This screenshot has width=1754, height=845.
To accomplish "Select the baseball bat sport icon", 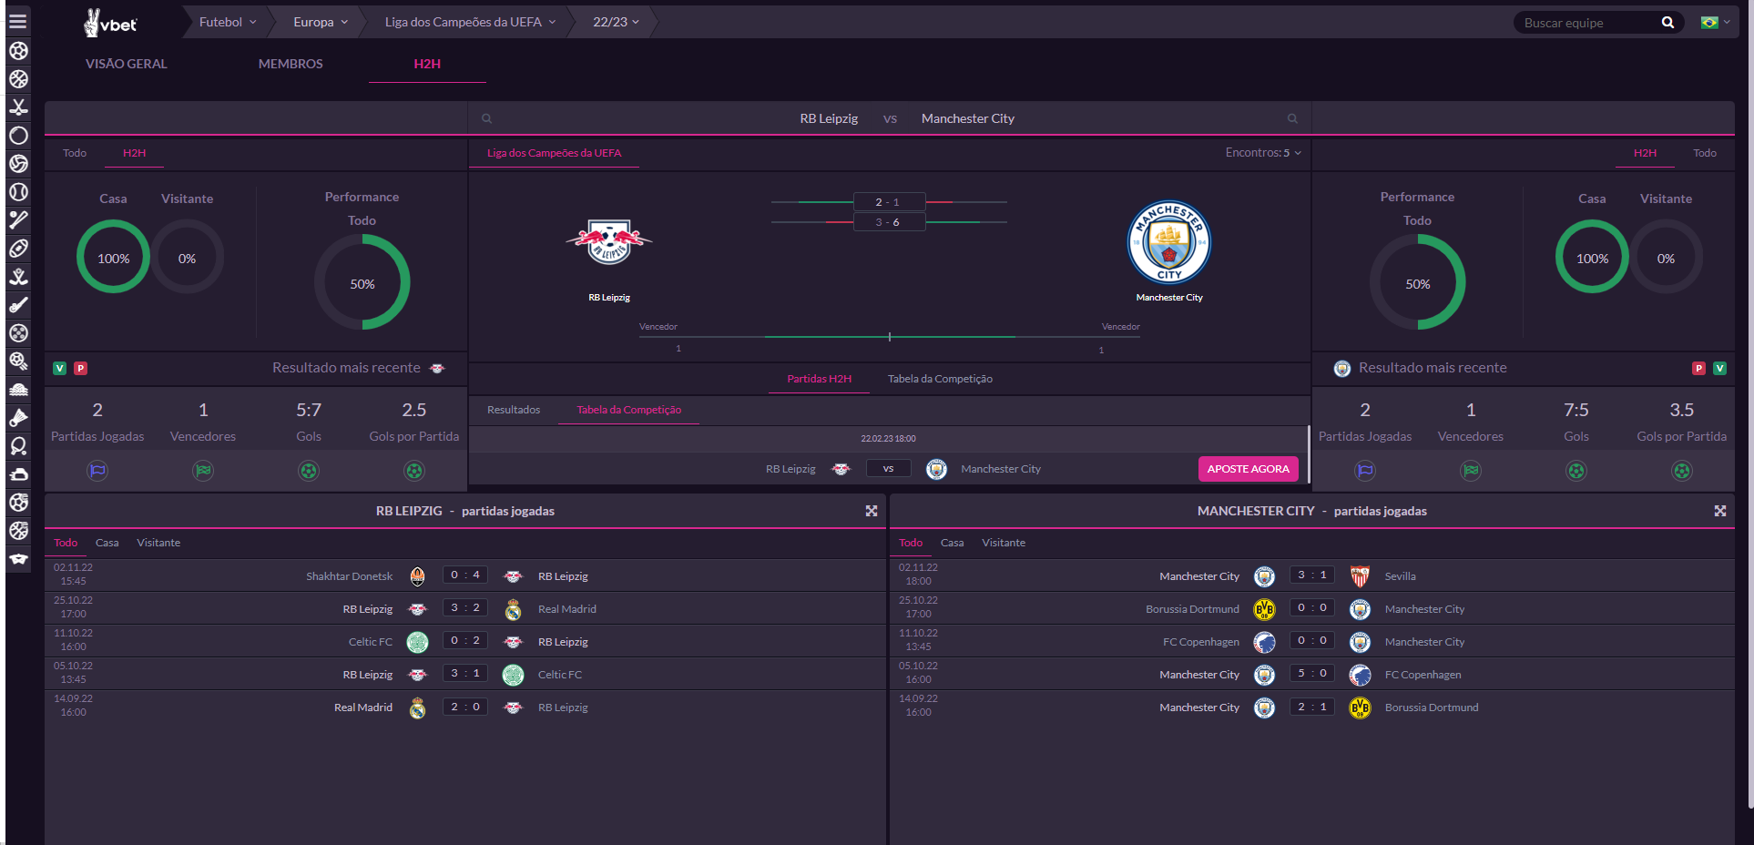I will (18, 220).
